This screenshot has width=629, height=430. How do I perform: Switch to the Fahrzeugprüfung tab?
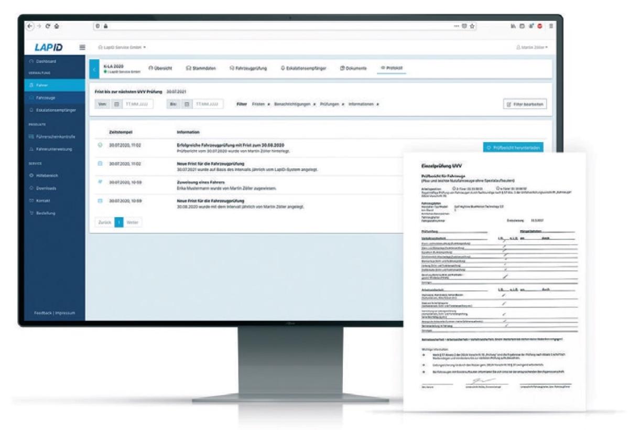(x=248, y=68)
